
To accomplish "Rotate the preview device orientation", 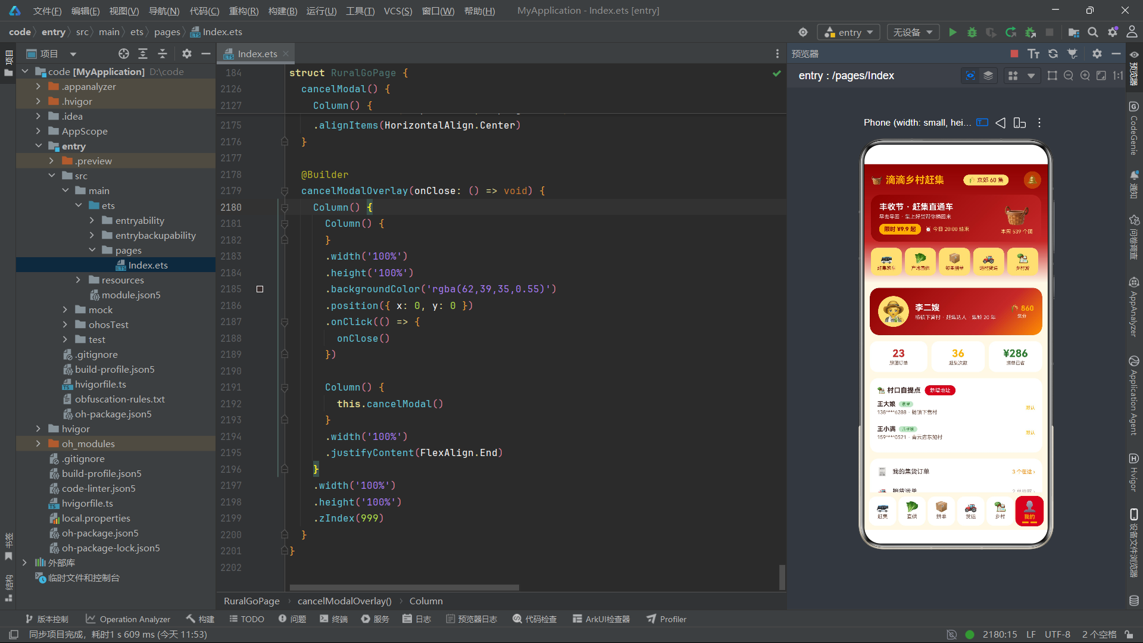I will 1020,123.
